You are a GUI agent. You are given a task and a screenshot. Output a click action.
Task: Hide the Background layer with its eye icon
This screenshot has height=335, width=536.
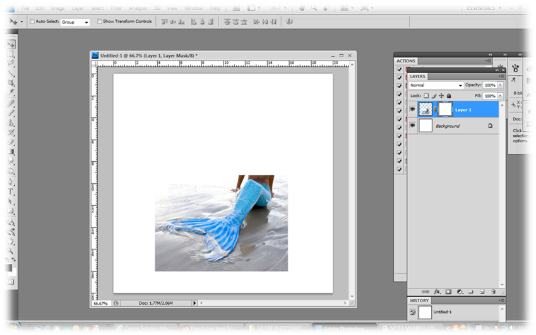pos(413,125)
